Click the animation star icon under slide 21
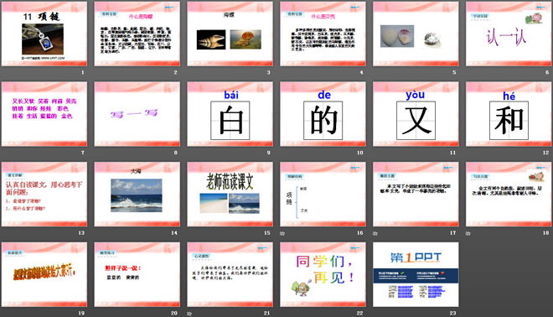Screen dimensions: 553x317 point(189,314)
